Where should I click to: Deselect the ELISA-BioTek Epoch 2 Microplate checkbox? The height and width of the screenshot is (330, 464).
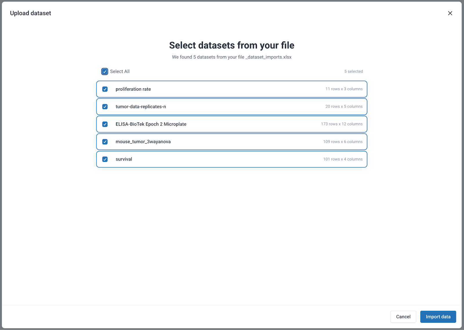(x=105, y=124)
